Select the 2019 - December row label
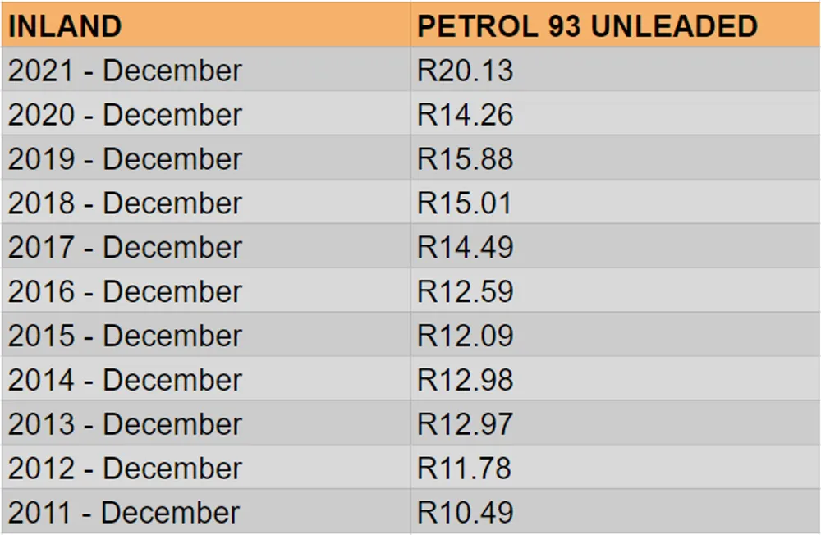 (x=206, y=158)
